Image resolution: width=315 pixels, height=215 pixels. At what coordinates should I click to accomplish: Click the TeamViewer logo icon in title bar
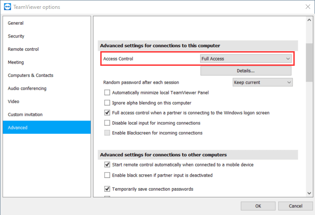click(x=6, y=7)
